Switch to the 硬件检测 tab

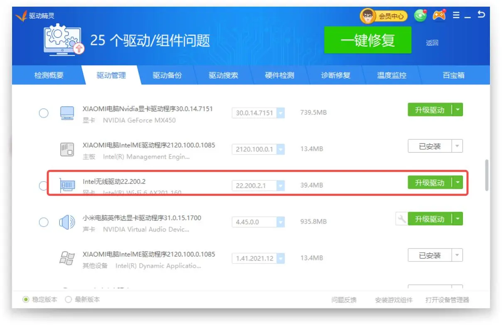[279, 76]
